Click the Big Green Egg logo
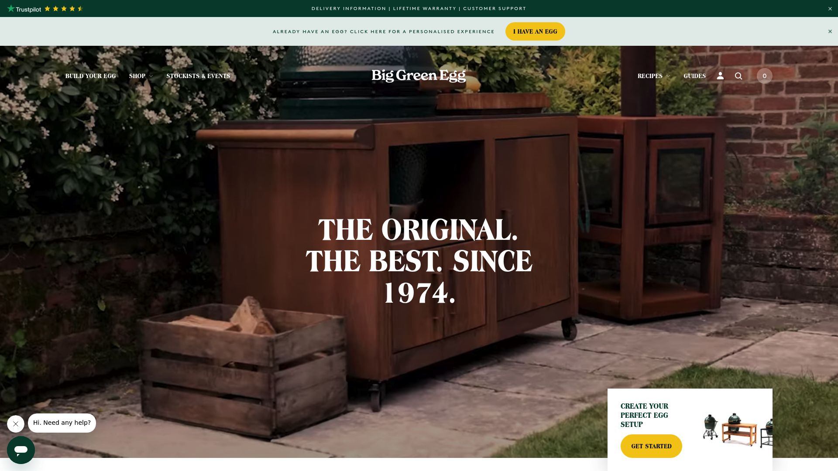 (x=419, y=76)
